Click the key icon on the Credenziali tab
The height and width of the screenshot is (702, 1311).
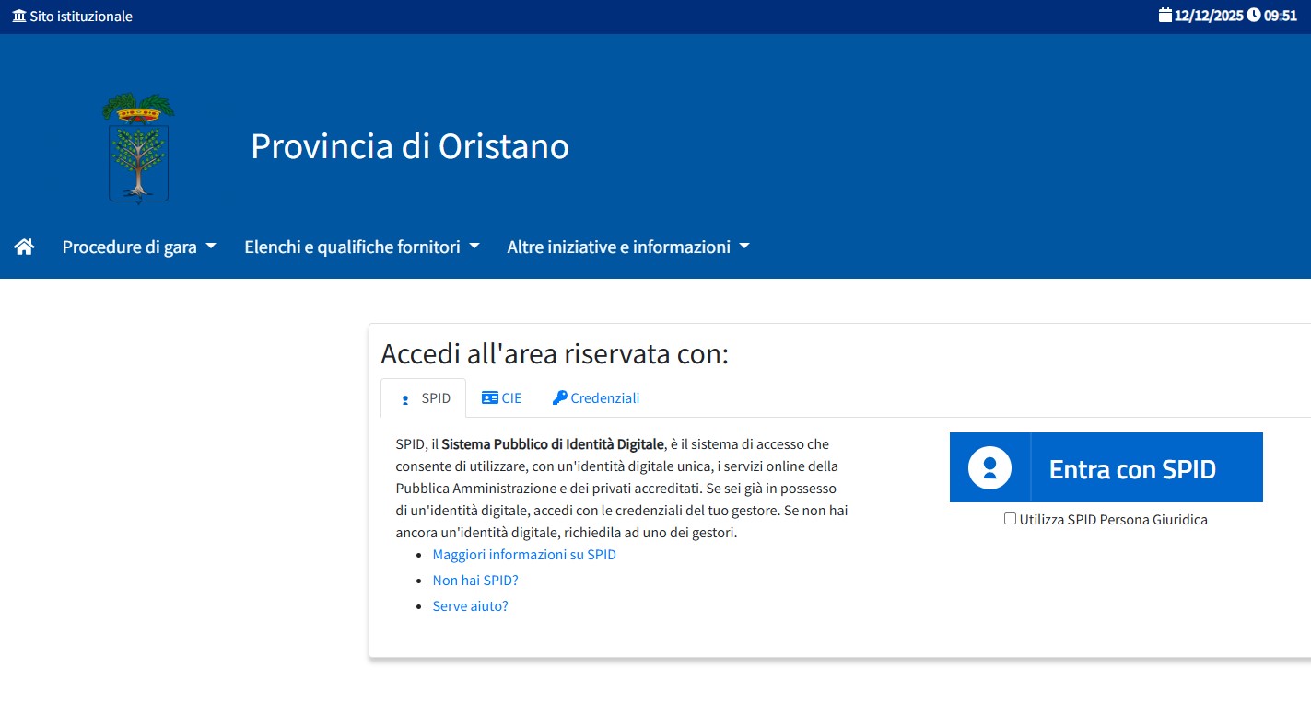point(559,397)
